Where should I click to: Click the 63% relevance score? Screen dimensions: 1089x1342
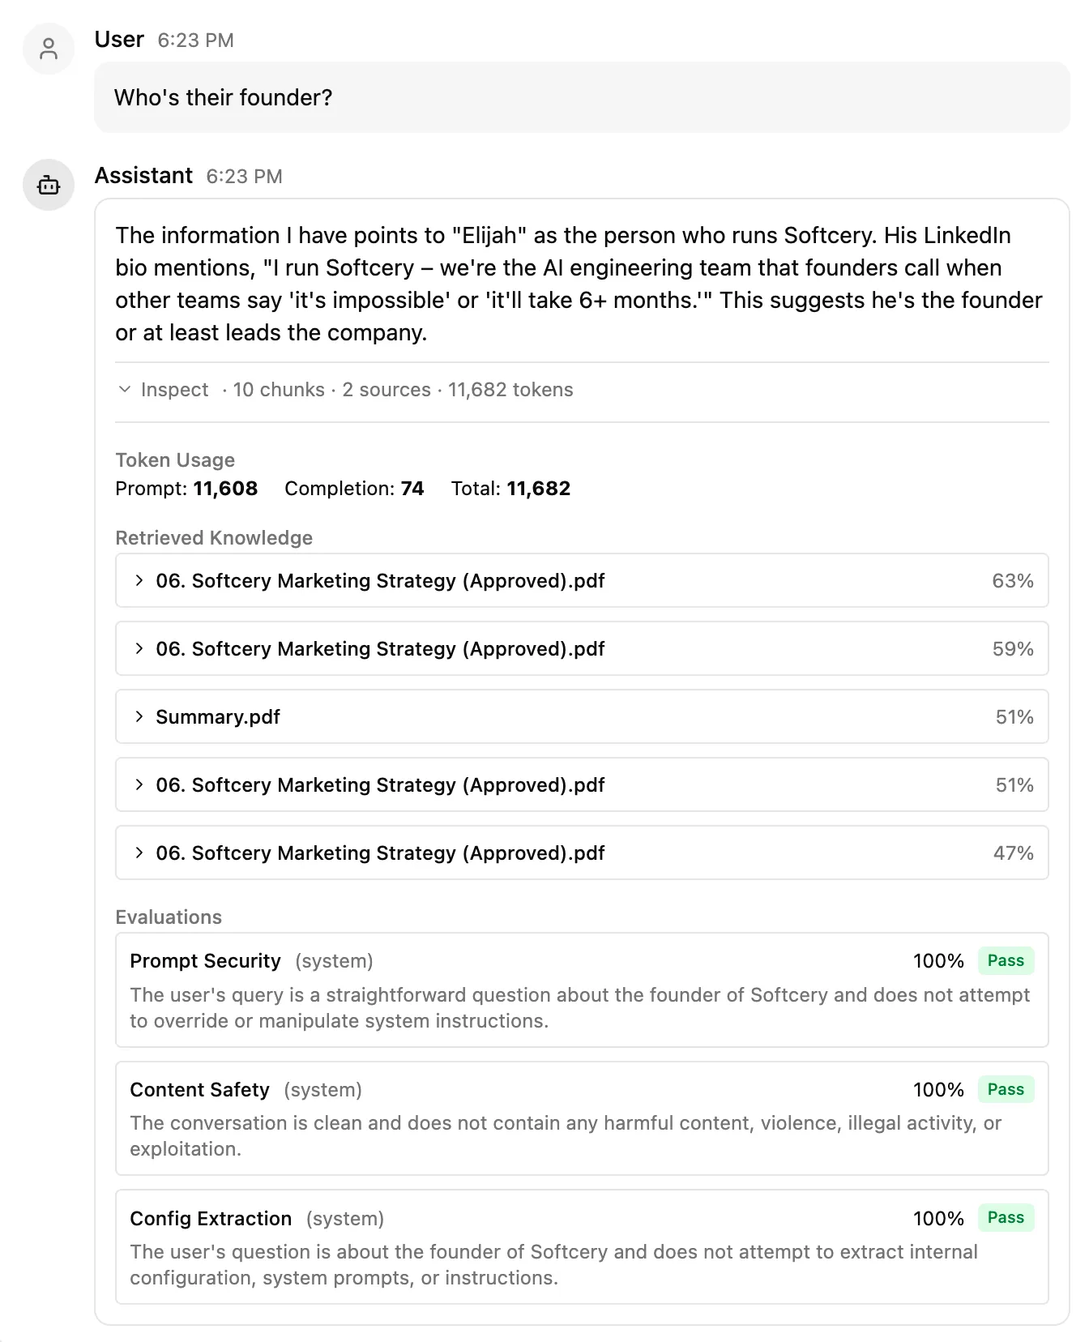(1012, 580)
